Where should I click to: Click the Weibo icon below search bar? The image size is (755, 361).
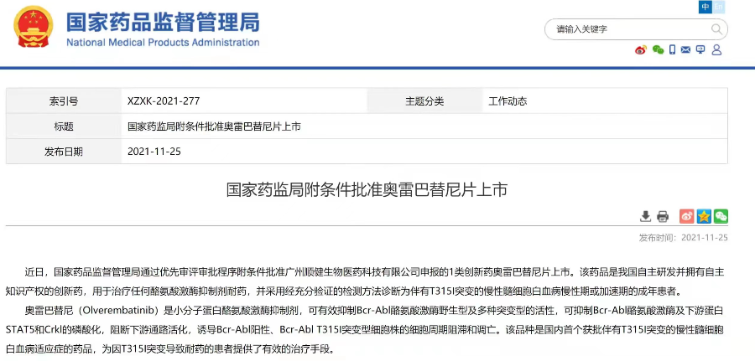pos(641,50)
